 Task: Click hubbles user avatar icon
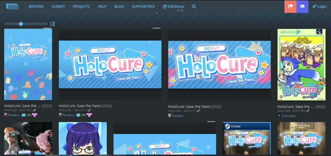pos(170,116)
